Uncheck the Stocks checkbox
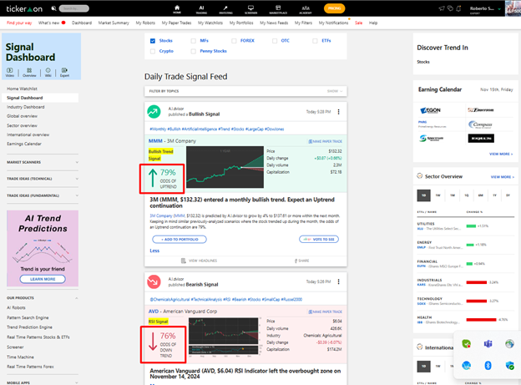Viewport: 521px width, 385px height. coord(153,41)
